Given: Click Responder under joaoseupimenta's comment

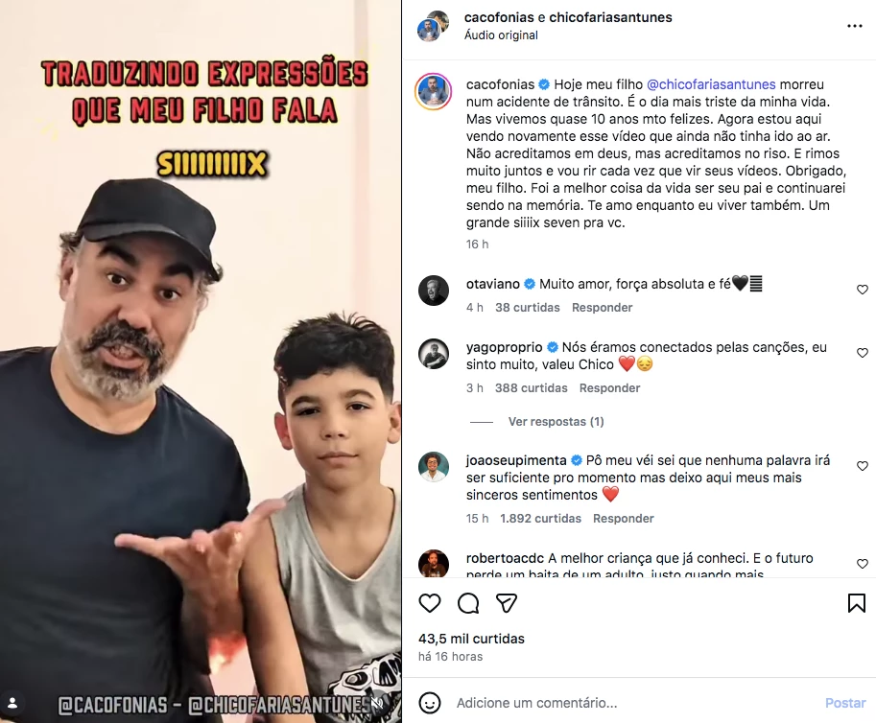Looking at the screenshot, I should 623,519.
